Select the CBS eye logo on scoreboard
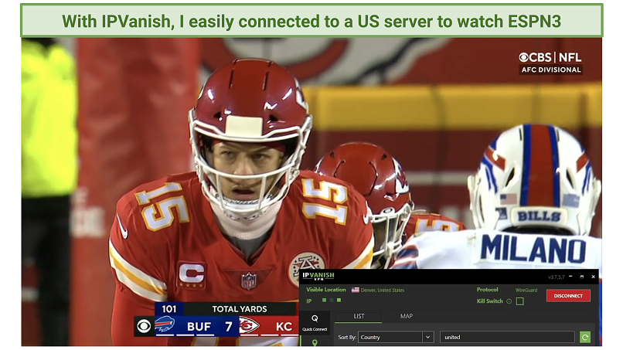The height and width of the screenshot is (350, 623). pyautogui.click(x=144, y=326)
